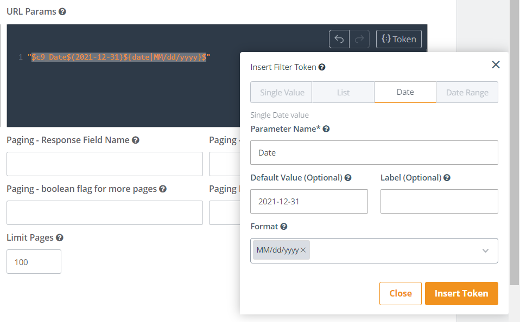Click help icon next to Format label

[x=284, y=227]
